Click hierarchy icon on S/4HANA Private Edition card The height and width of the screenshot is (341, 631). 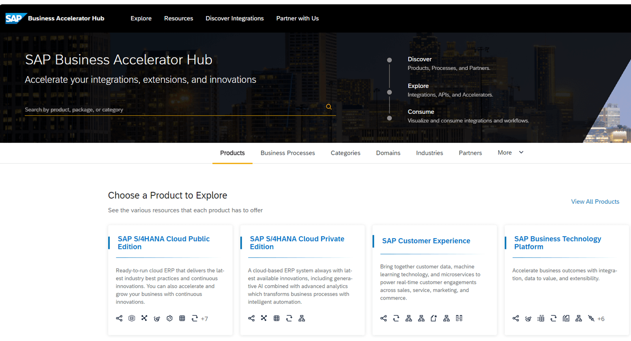click(x=302, y=318)
